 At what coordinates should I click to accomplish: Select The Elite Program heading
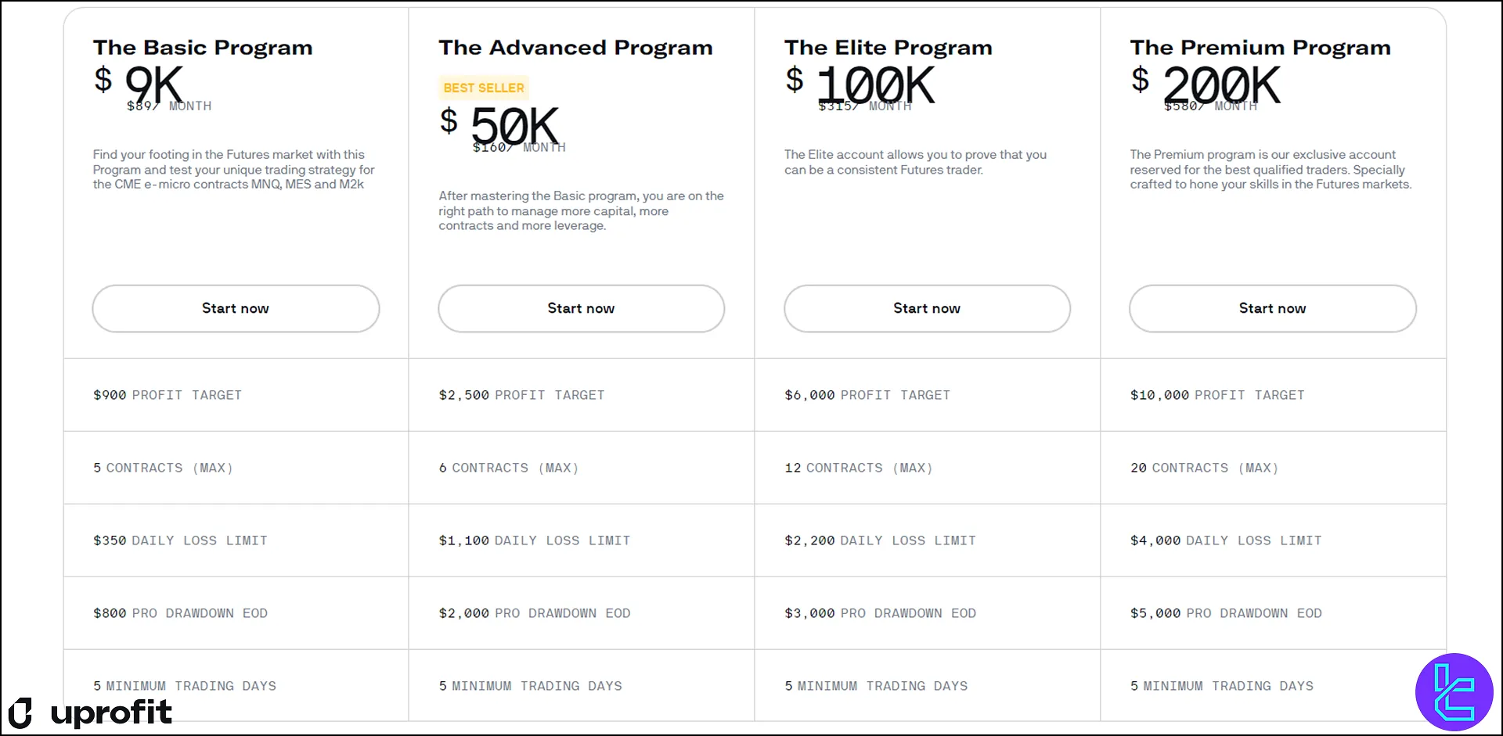(x=888, y=48)
